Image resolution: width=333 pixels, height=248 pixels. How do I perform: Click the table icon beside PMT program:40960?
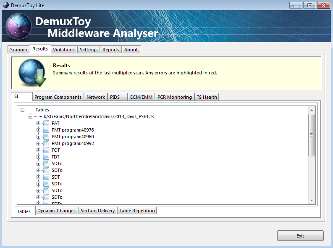pos(46,137)
